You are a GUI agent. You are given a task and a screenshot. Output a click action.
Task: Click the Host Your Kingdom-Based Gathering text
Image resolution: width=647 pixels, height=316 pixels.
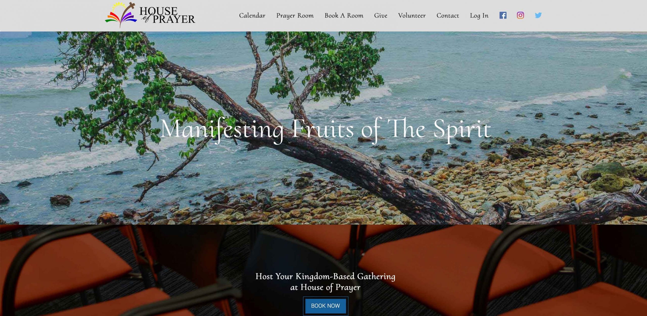pyautogui.click(x=326, y=276)
